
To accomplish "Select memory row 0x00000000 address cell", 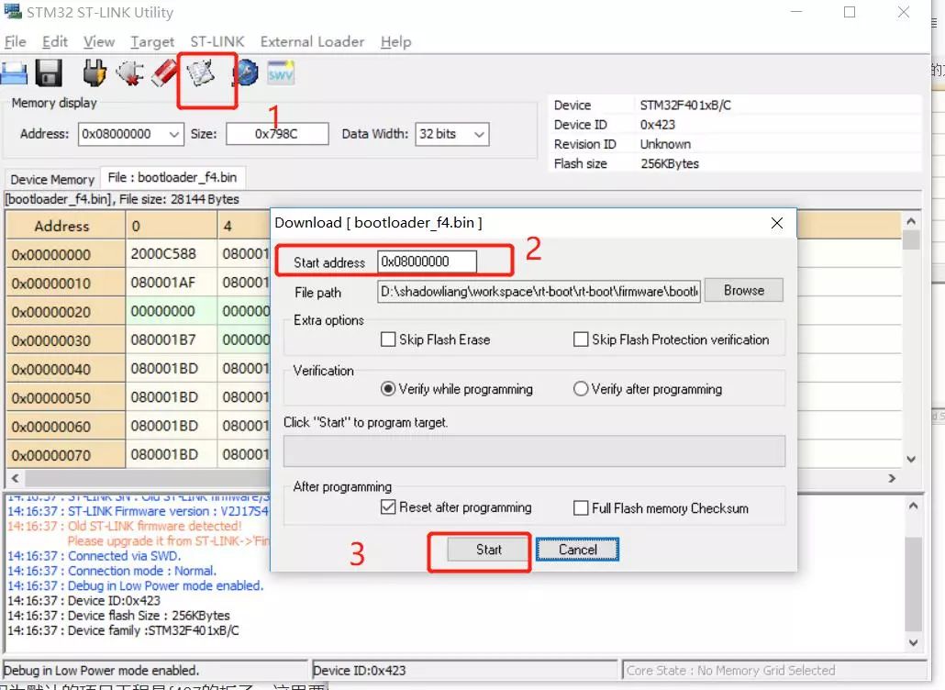I will coord(65,254).
